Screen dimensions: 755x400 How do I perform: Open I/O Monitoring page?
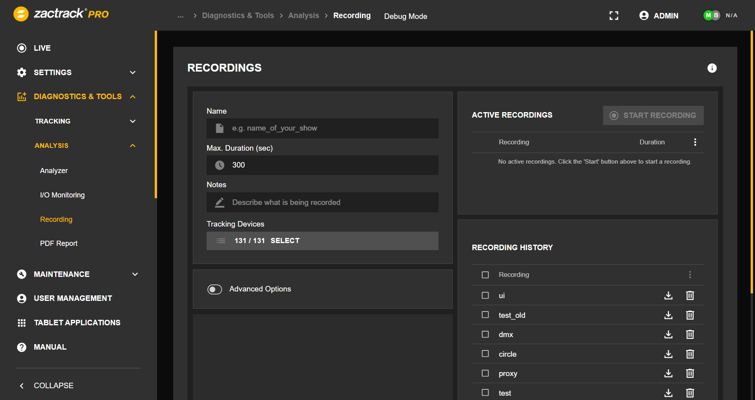(62, 195)
